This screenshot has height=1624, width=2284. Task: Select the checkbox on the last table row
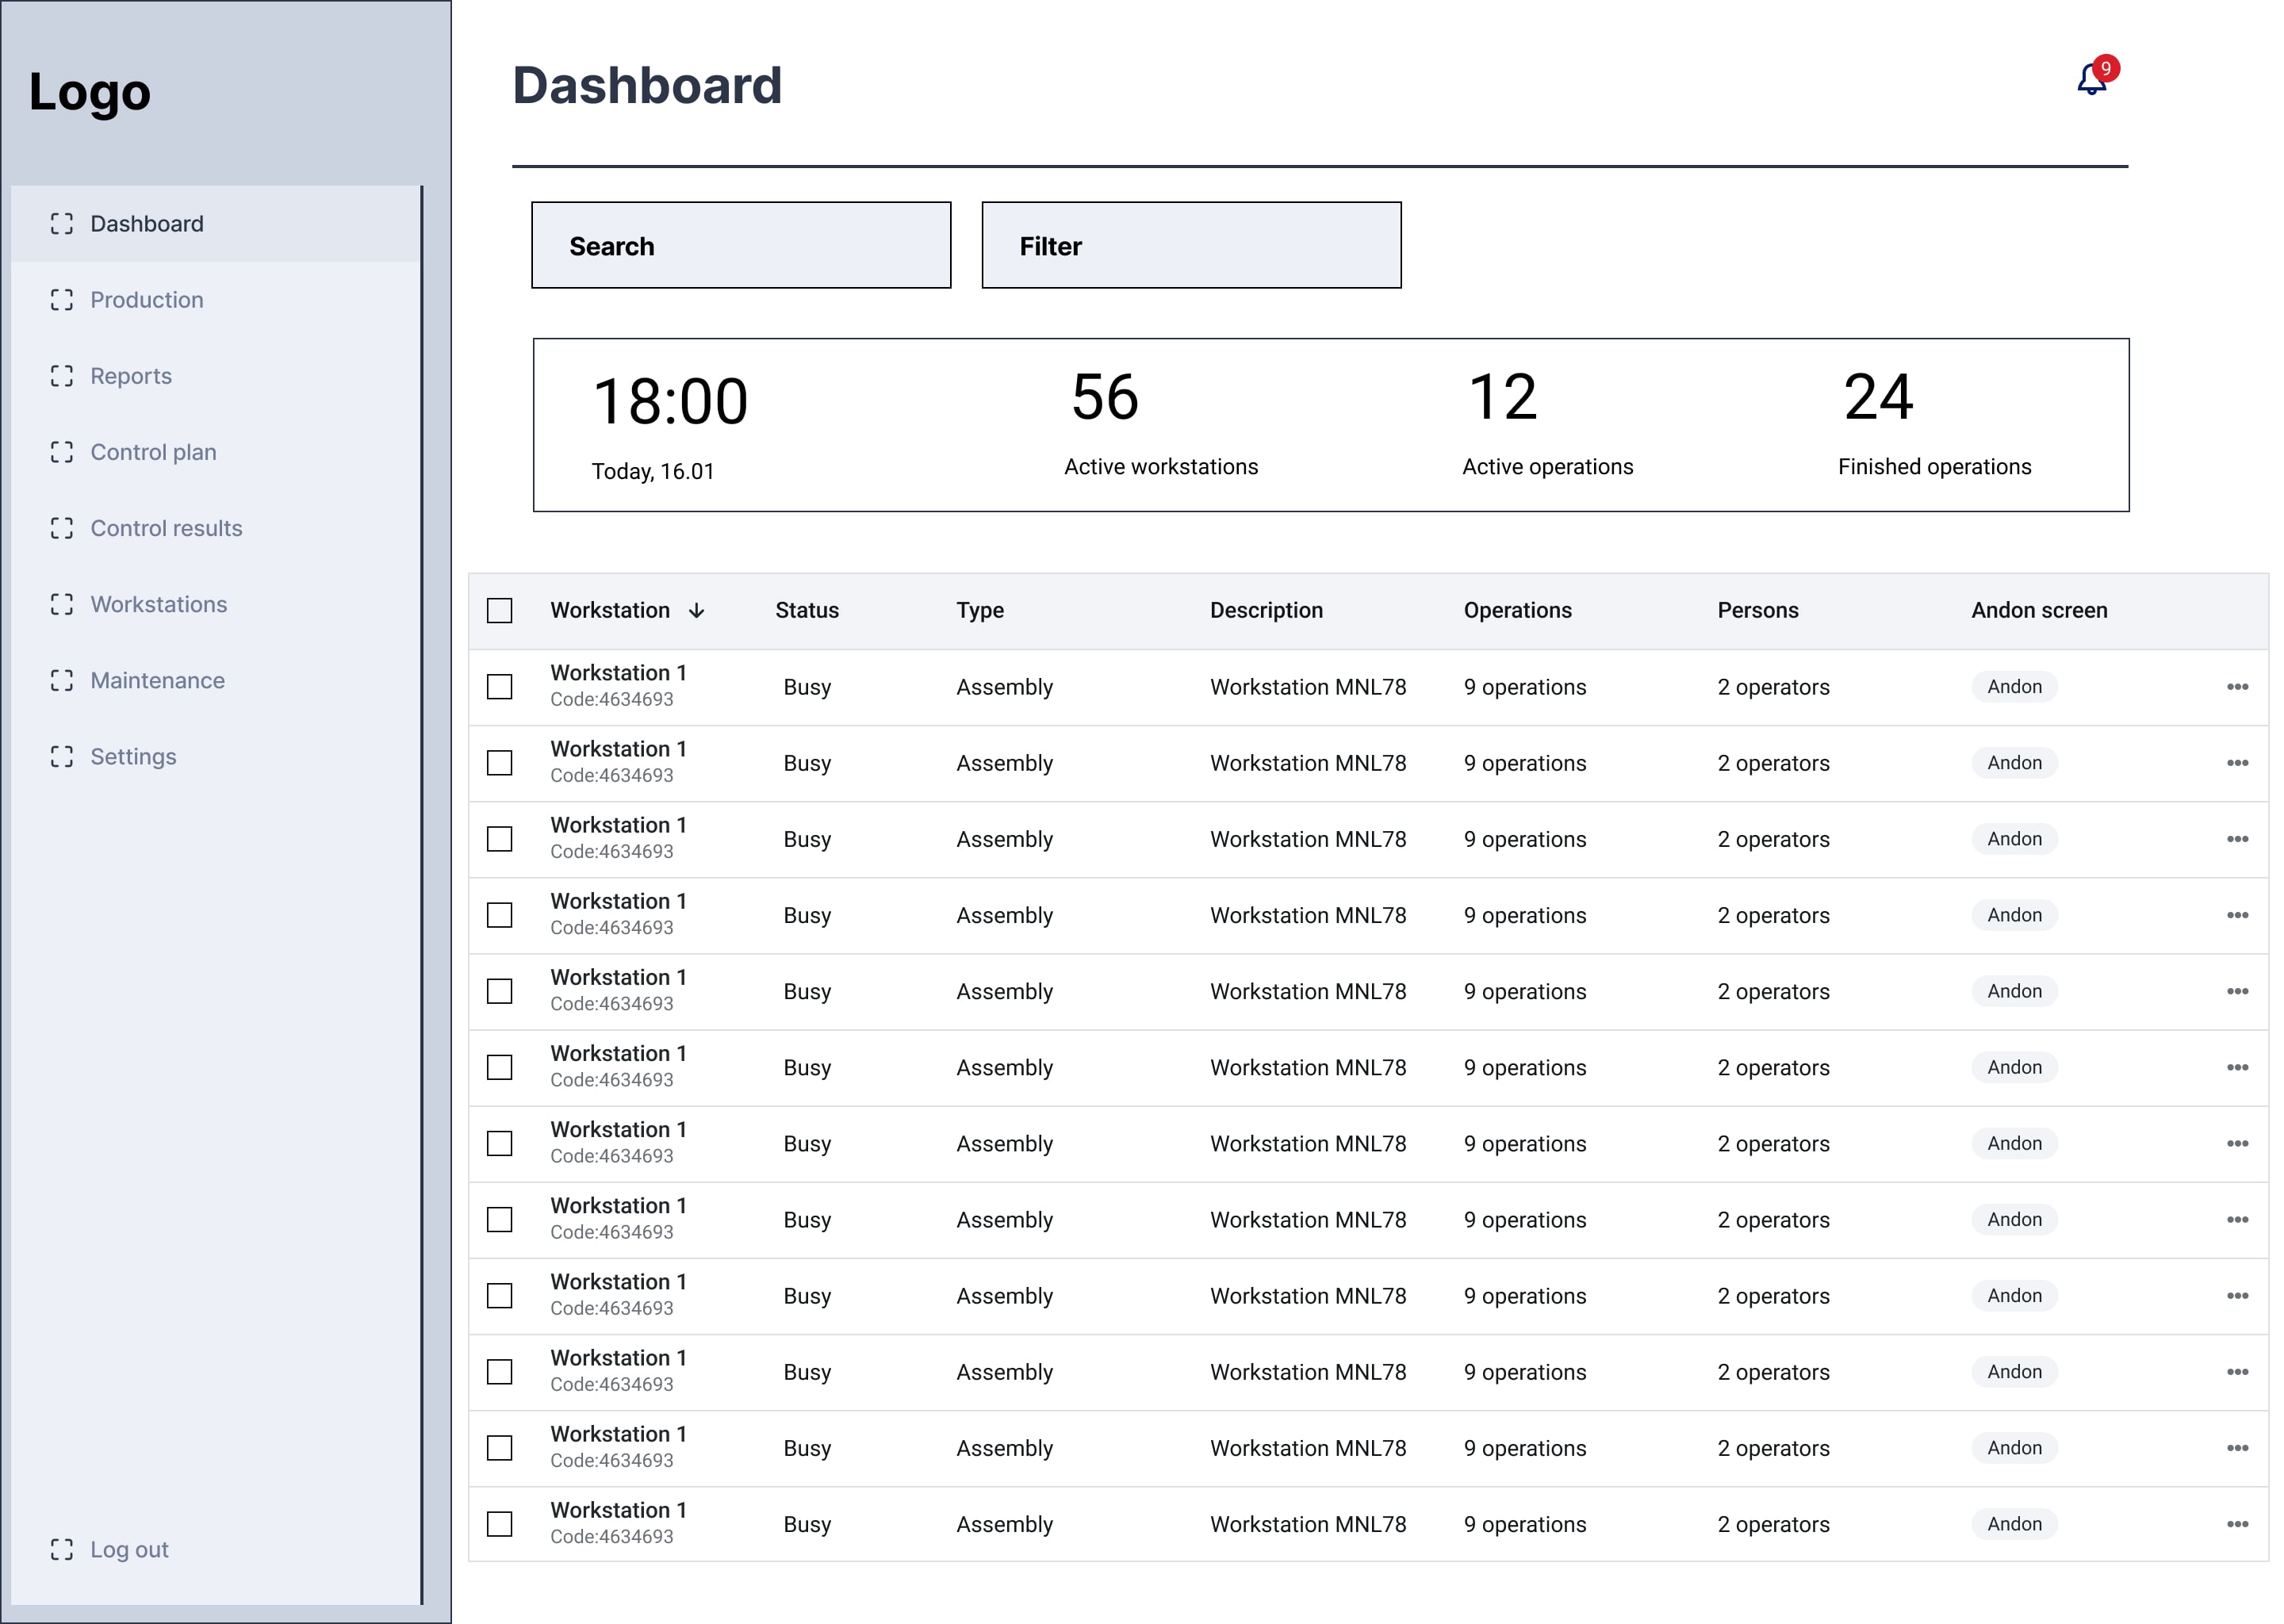pos(499,1523)
